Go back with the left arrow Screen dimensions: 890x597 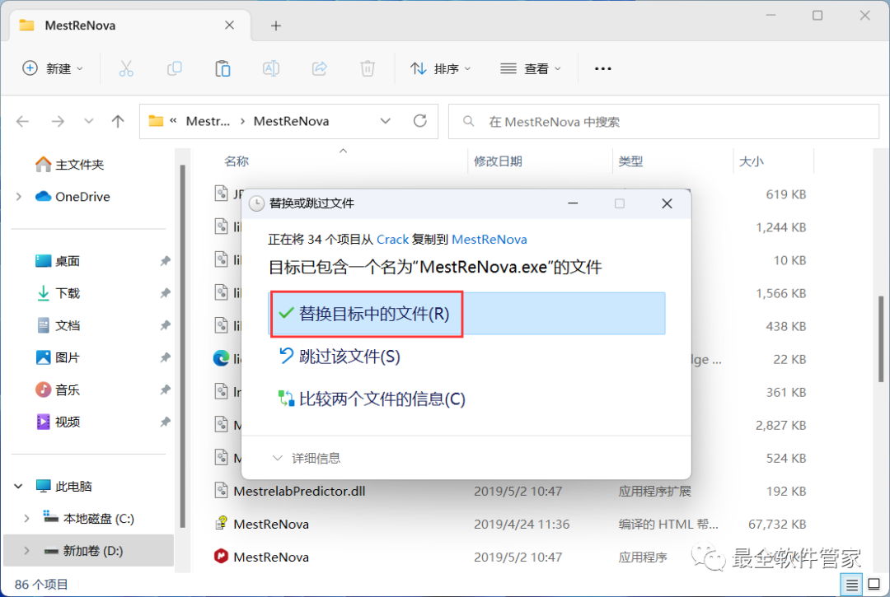(x=23, y=121)
